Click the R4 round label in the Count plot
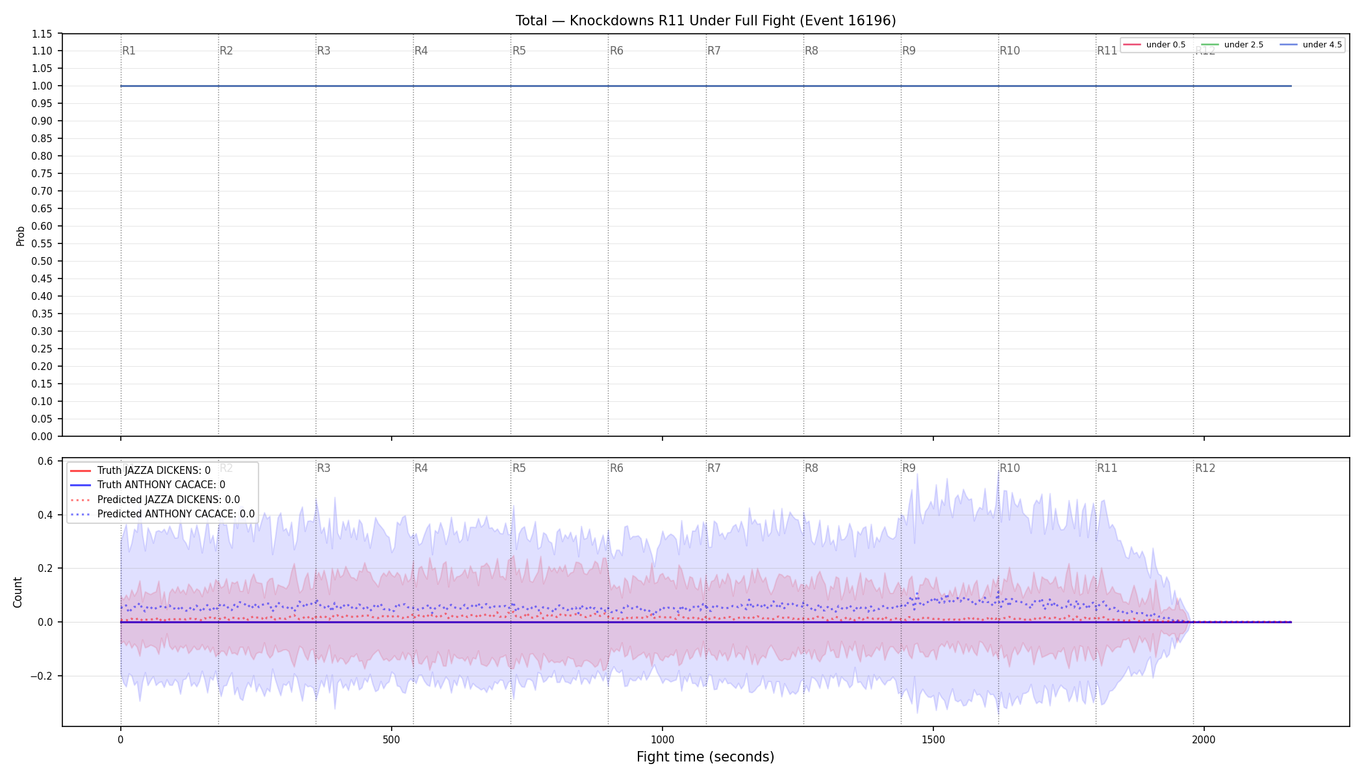 click(x=421, y=468)
